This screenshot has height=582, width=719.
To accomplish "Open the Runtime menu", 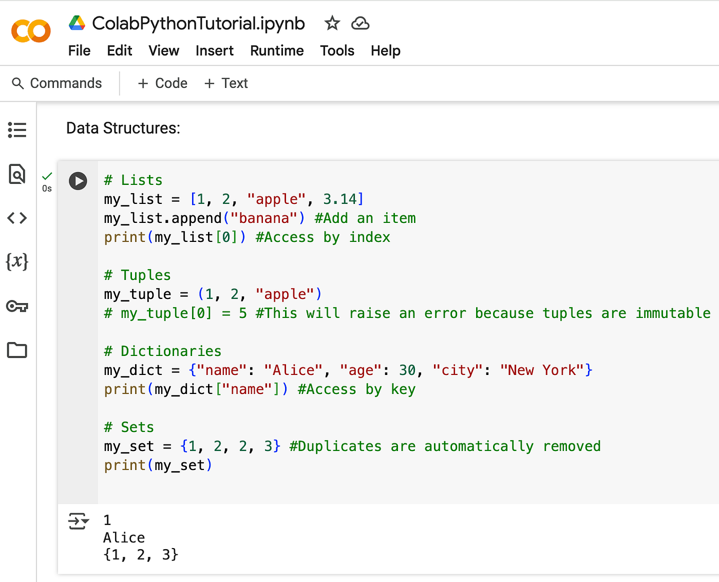I will click(277, 51).
